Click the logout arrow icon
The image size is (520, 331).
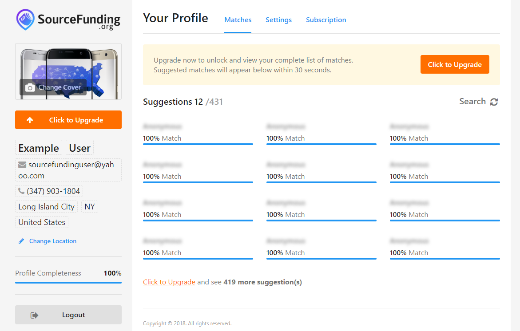[35, 315]
